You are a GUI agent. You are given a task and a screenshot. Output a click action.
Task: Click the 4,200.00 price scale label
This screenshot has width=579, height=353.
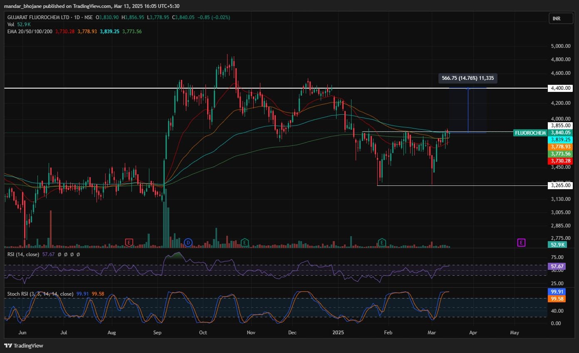[561, 103]
